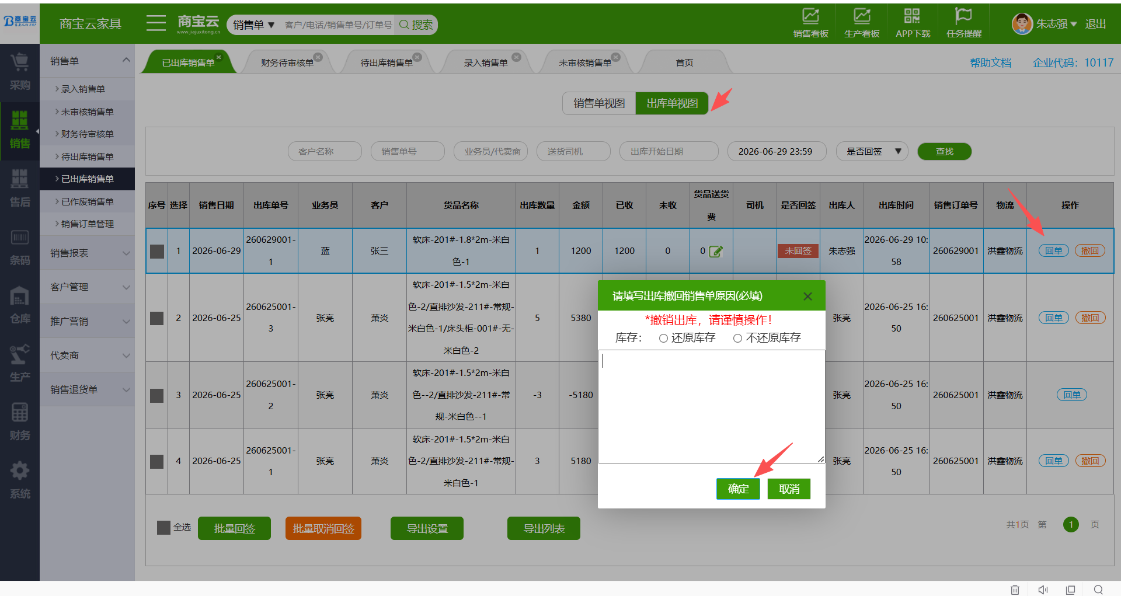Click the window icon in bottom bar
The width and height of the screenshot is (1121, 596).
click(x=1070, y=590)
